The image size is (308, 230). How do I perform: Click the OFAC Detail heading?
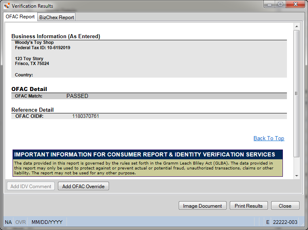29,89
